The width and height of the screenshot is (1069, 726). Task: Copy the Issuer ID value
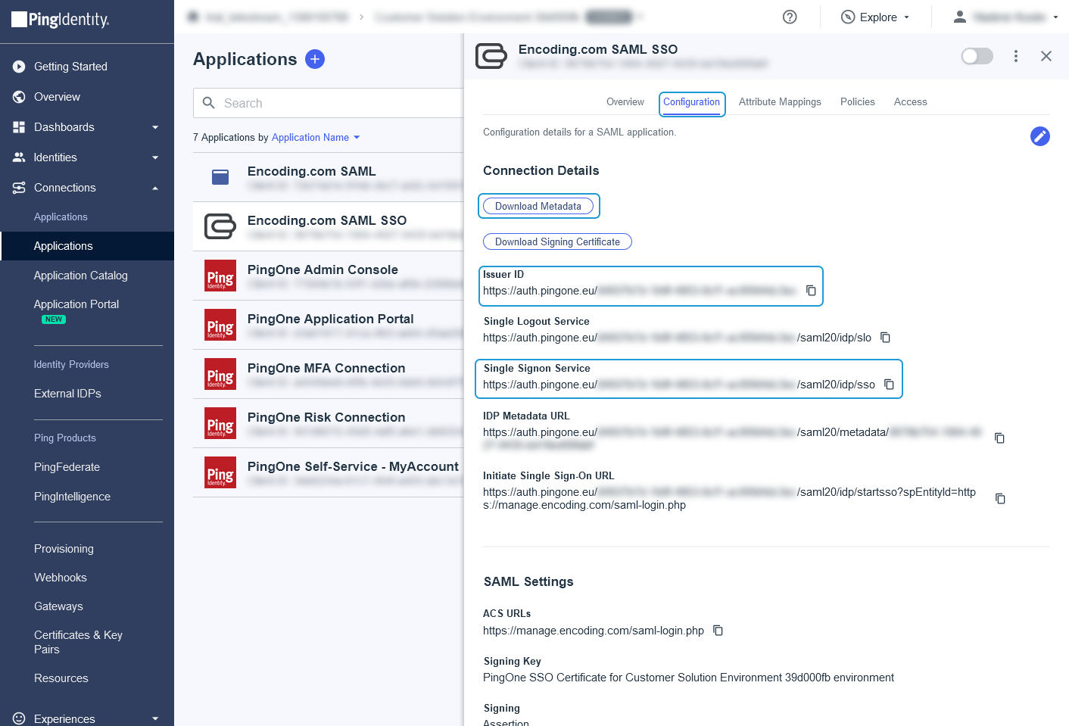pos(811,291)
